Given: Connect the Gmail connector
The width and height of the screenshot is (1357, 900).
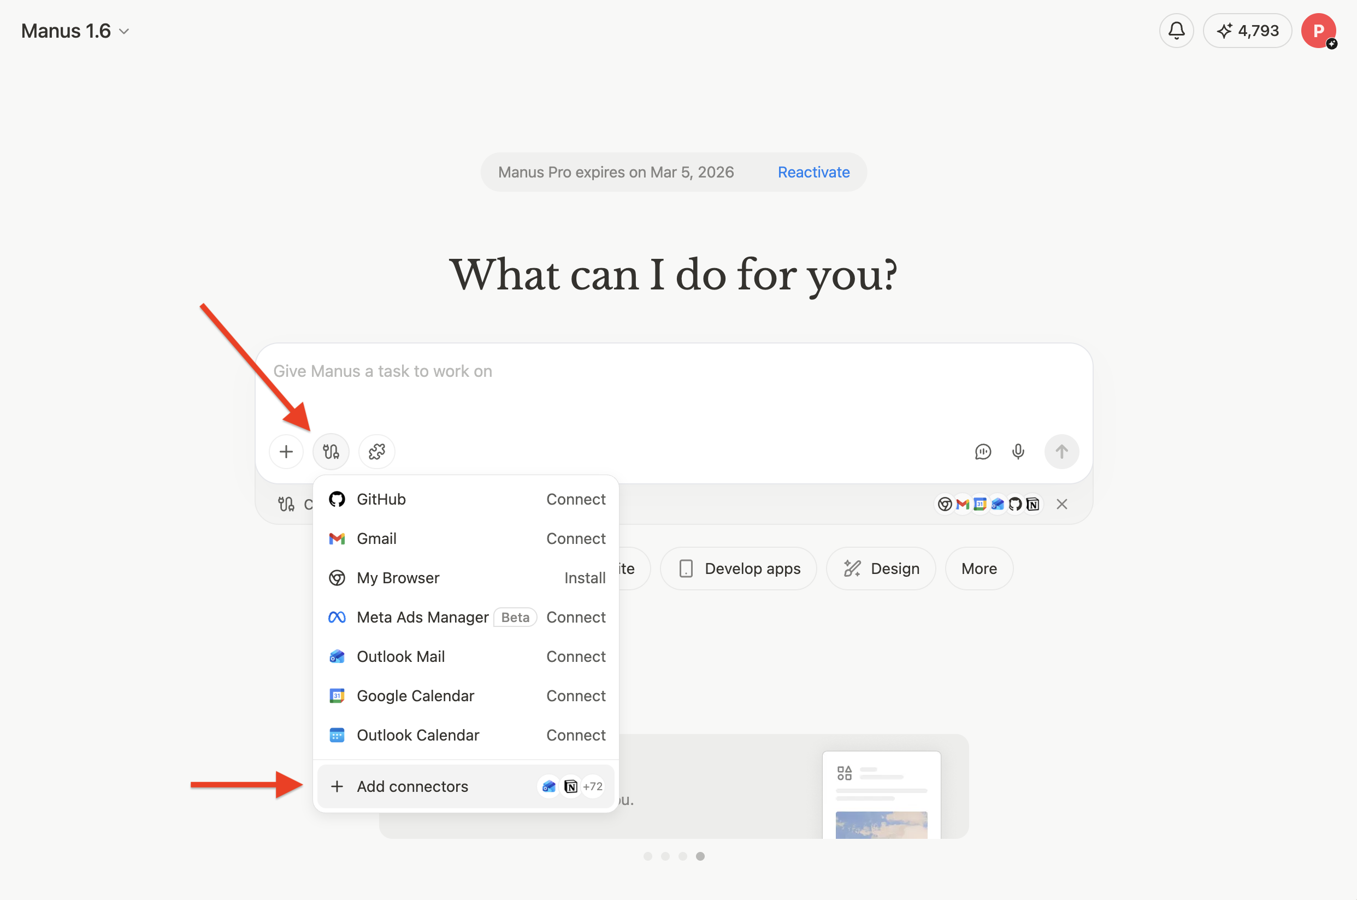Looking at the screenshot, I should point(576,538).
